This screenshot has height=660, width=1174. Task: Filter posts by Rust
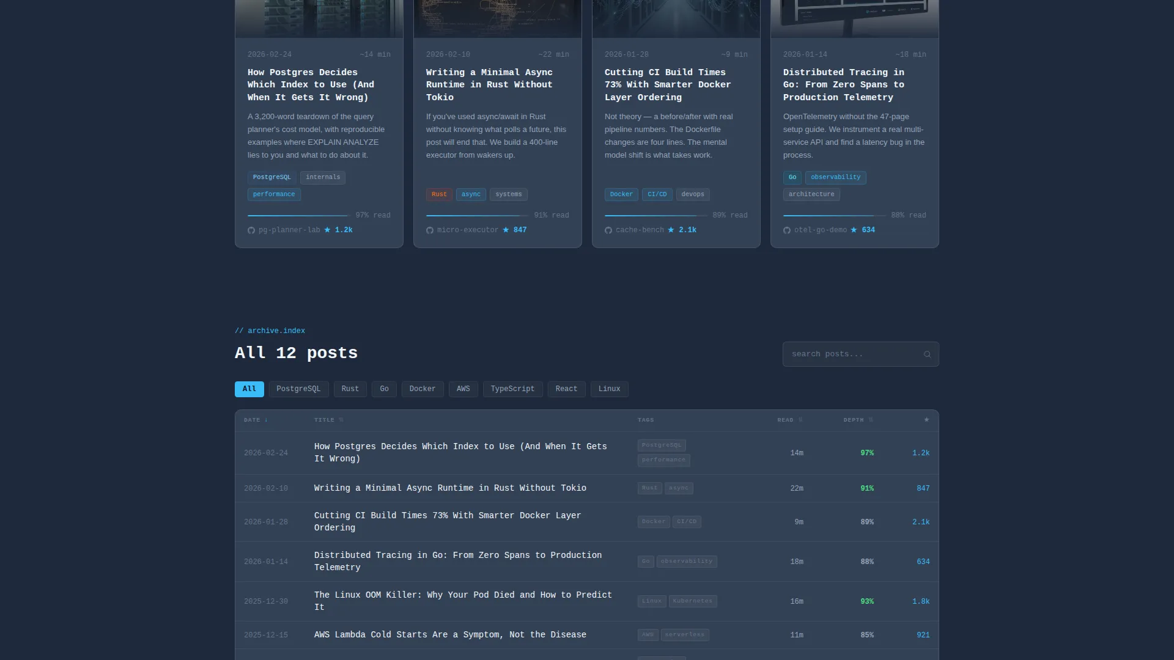pyautogui.click(x=350, y=389)
